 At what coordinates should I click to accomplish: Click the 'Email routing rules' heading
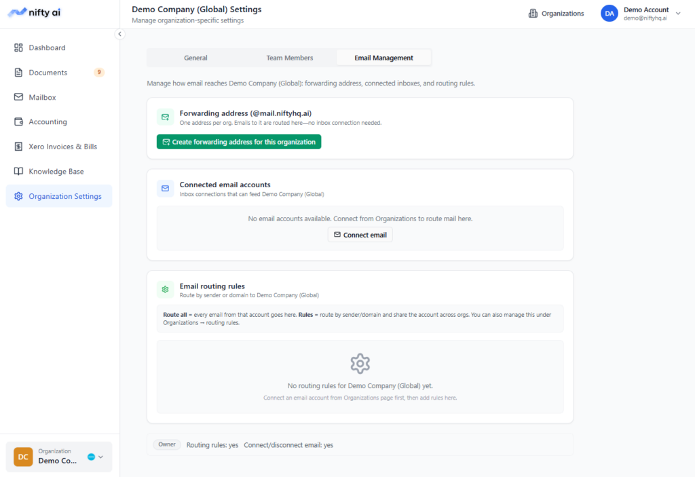212,286
